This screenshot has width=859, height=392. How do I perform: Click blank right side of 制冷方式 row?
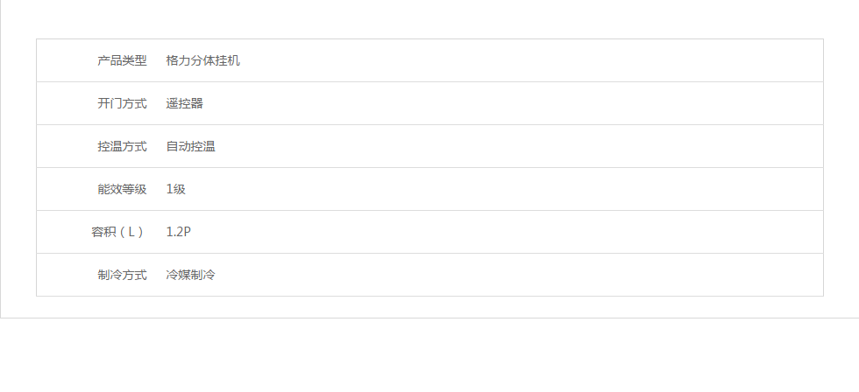point(570,276)
